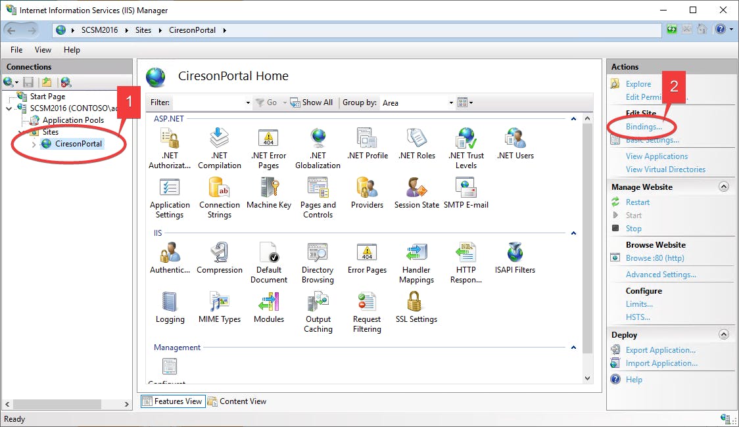Open the Logging feature
The image size is (739, 427).
[170, 307]
